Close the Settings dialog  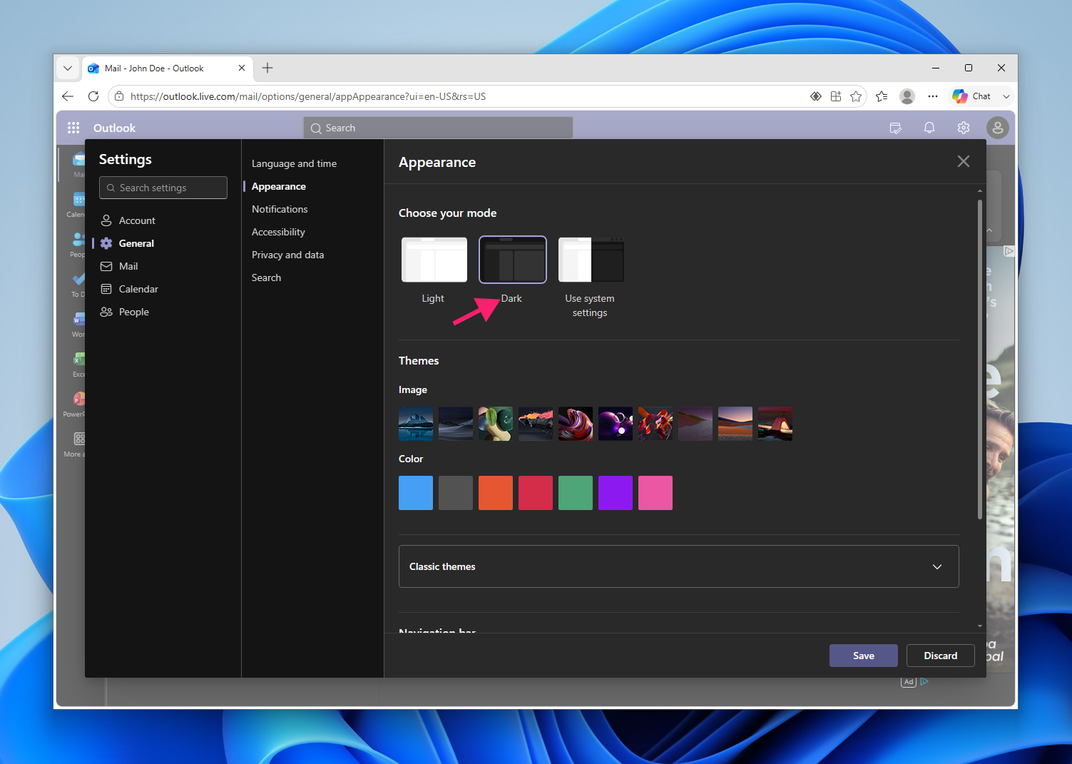(964, 161)
